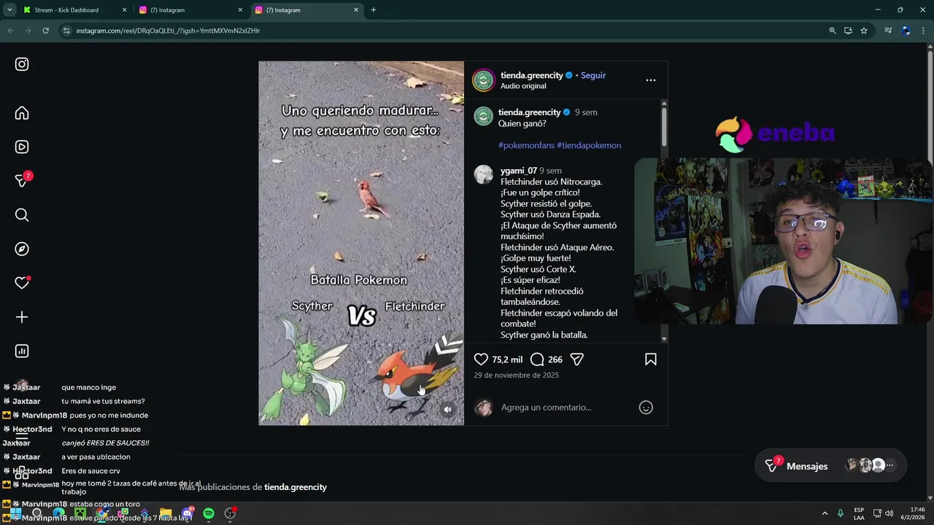
Task: Open Reels from the sidebar
Action: [x=22, y=147]
